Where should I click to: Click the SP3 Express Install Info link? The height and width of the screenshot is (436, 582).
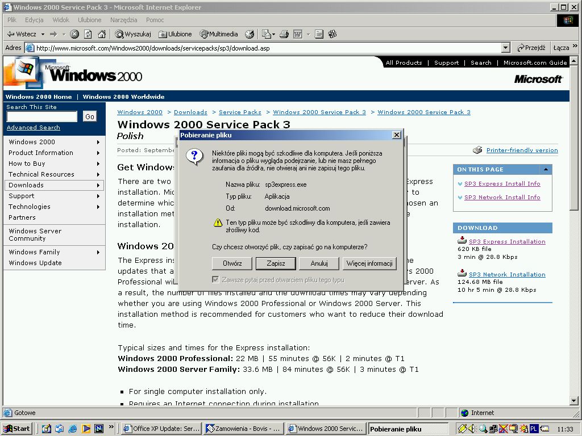click(502, 183)
